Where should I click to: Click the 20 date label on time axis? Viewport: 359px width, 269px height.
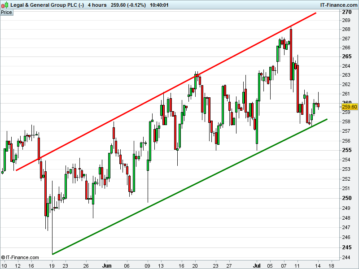coord(195,266)
